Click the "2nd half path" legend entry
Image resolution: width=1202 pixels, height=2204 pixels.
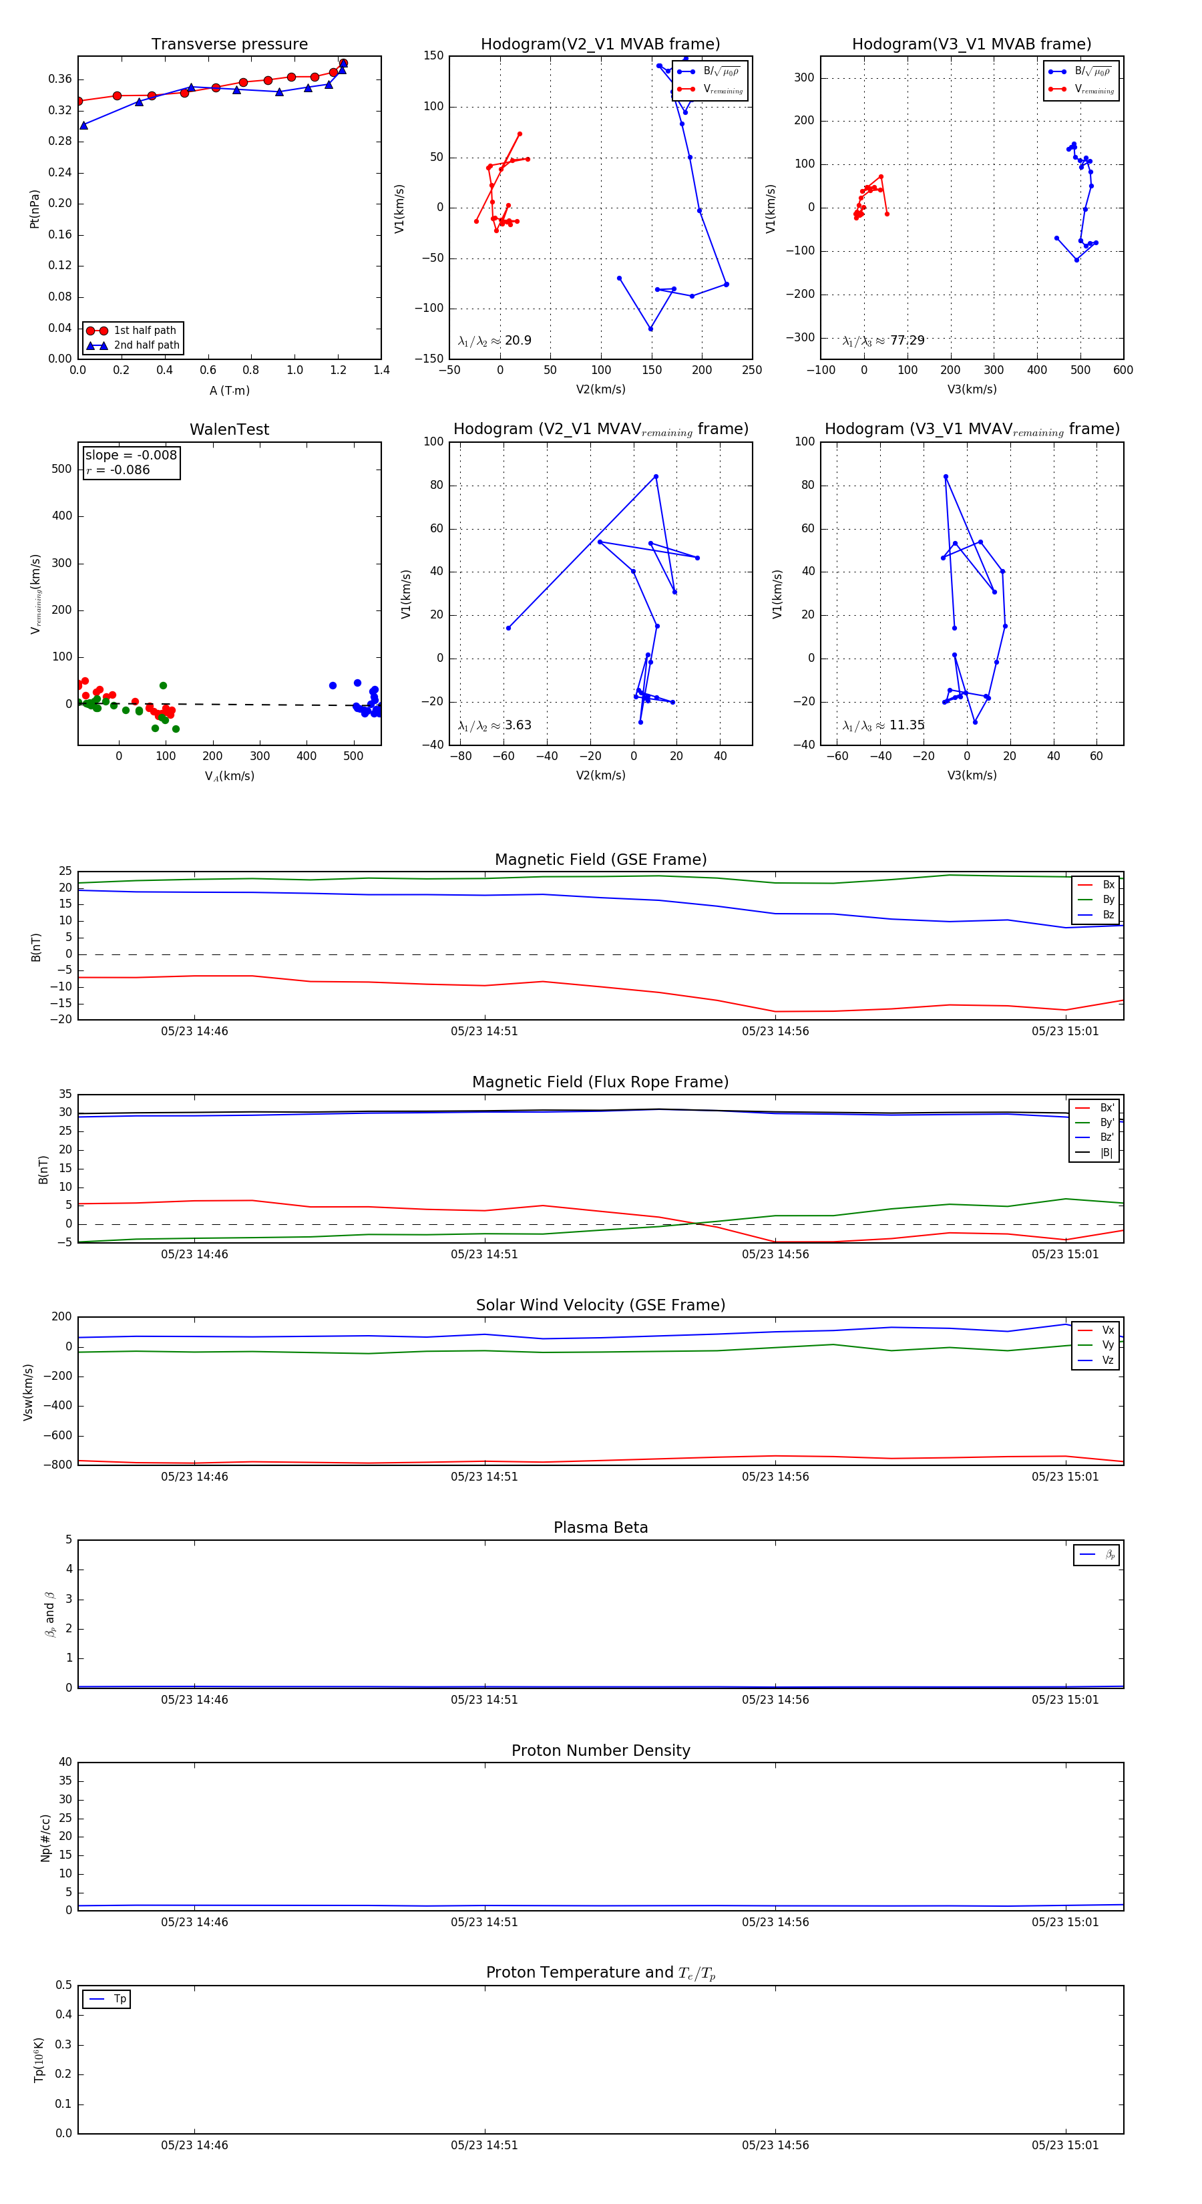[x=134, y=346]
